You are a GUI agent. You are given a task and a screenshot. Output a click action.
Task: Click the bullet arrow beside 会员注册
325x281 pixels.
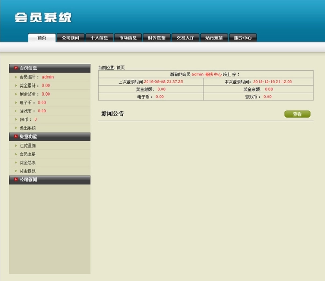tap(16, 154)
